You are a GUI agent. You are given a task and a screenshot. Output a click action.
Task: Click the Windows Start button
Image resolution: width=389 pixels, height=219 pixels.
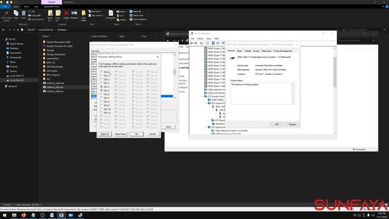click(x=4, y=215)
